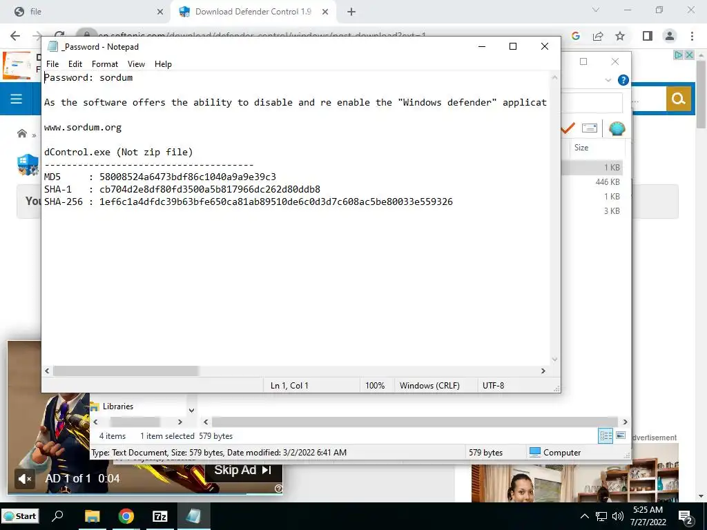This screenshot has width=707, height=530.
Task: Skip the video ad
Action: tap(243, 470)
